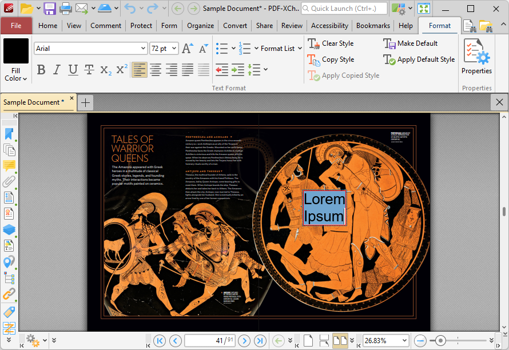This screenshot has height=350, width=509.
Task: Click the Lorem Ipsum text box
Action: pos(324,208)
